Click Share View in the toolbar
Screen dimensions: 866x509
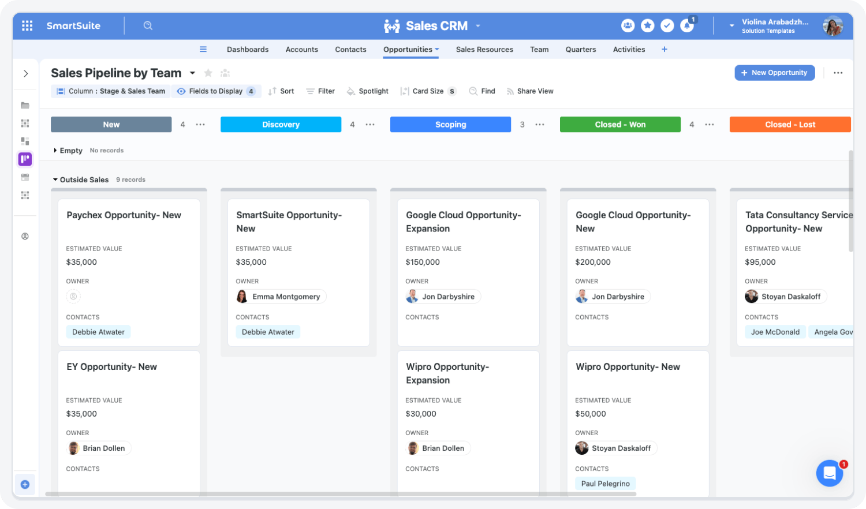[530, 91]
